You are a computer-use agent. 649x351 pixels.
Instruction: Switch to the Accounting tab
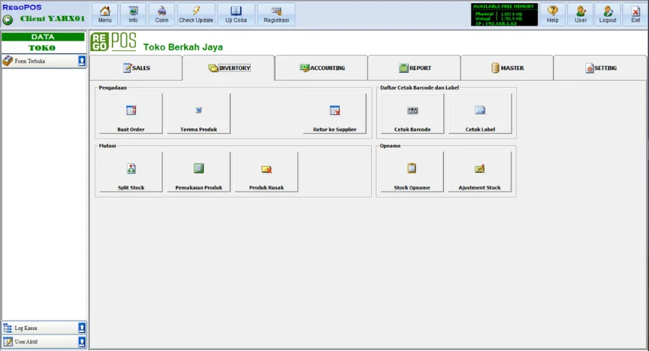(321, 68)
